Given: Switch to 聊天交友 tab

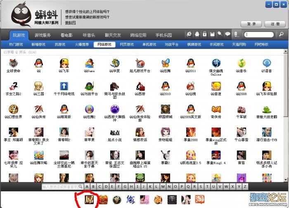Looking at the screenshot, I should tap(113, 35).
